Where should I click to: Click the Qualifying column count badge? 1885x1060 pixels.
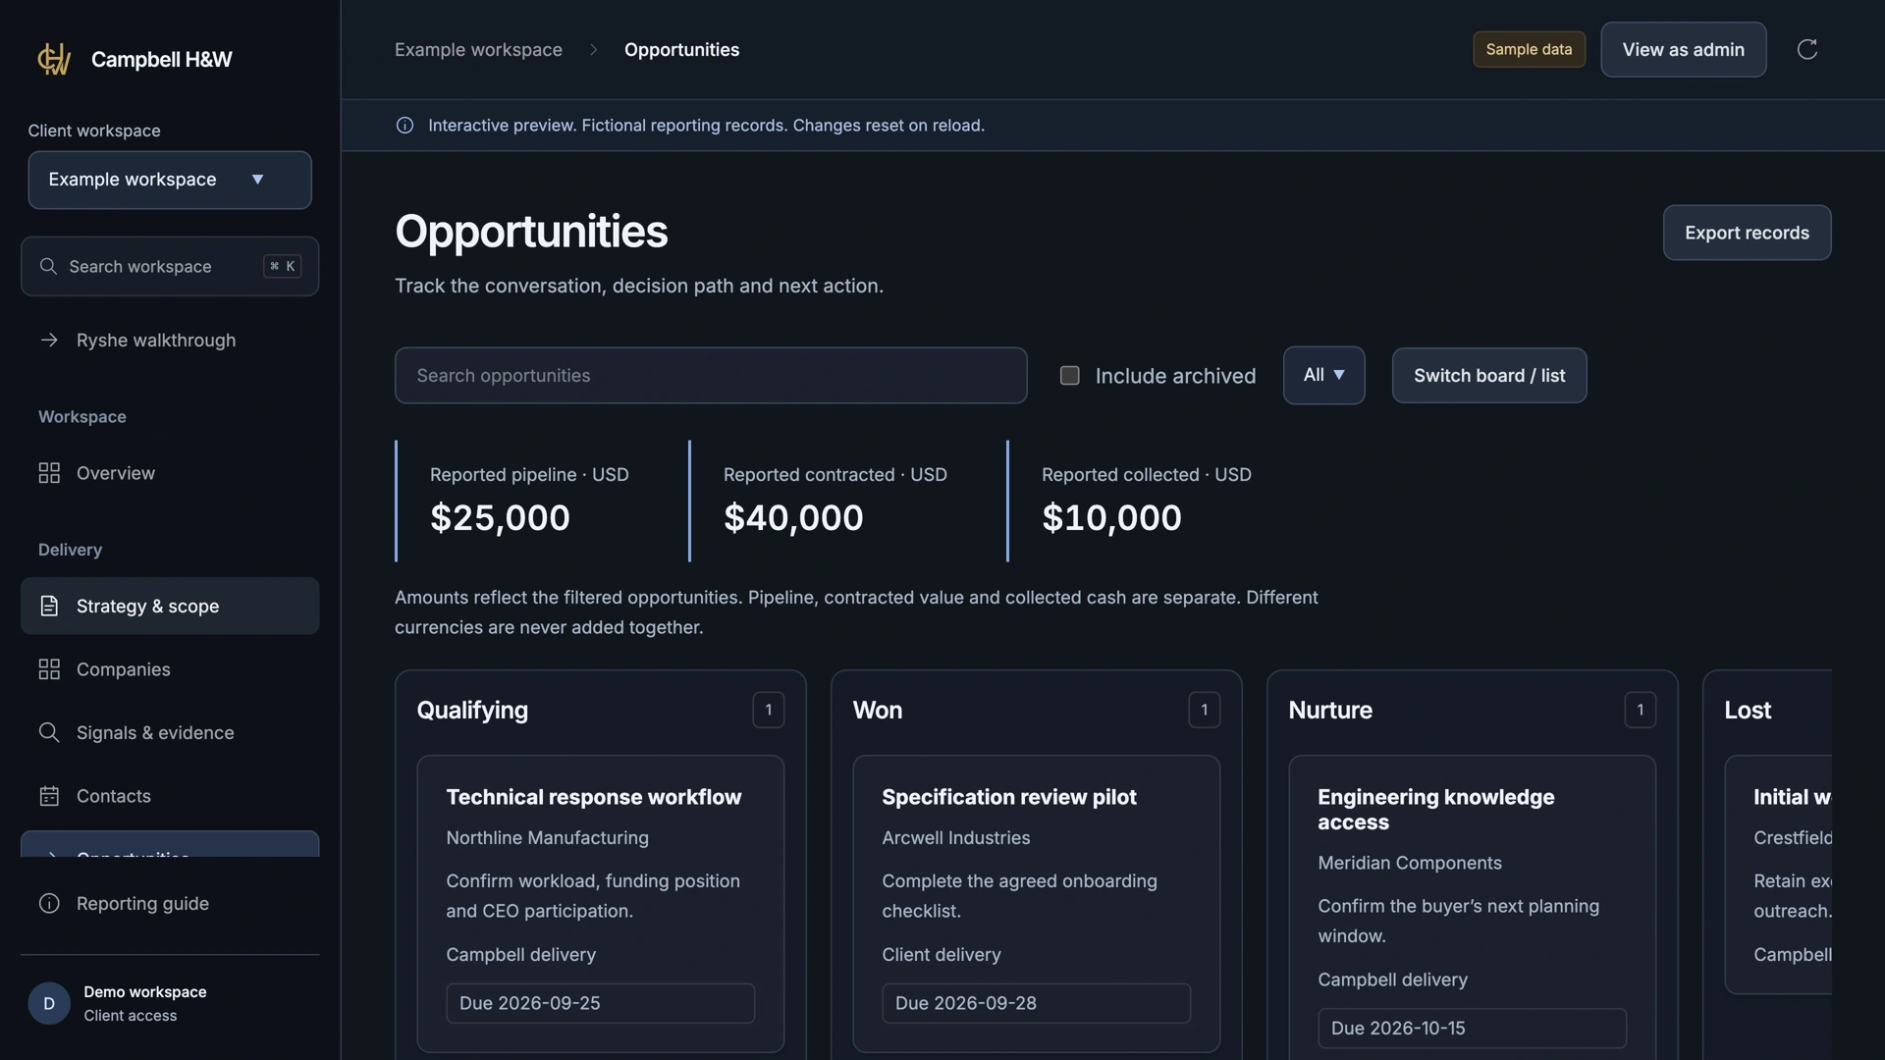click(768, 710)
